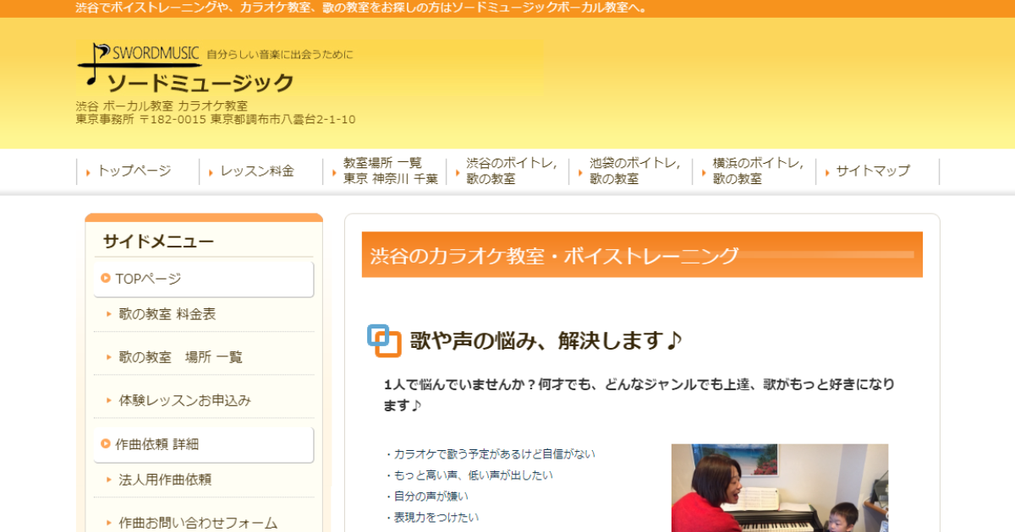Viewport: 1015px width, 532px height.
Task: Click 作曲依頼 詳細 in the side menu
Action: [x=203, y=444]
